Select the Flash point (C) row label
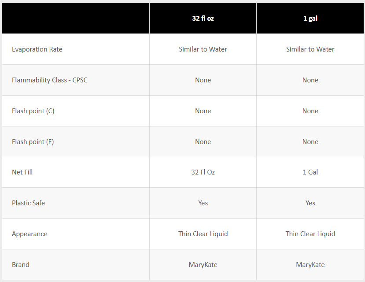This screenshot has width=365, height=282. pos(33,111)
